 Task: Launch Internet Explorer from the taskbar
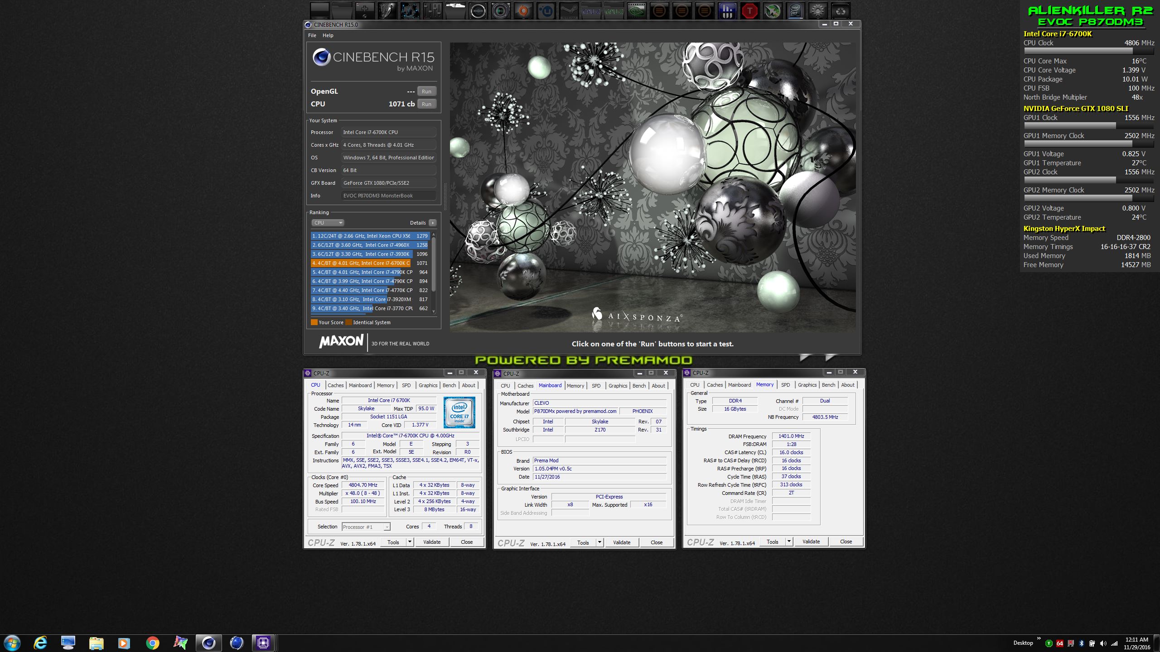pos(41,643)
